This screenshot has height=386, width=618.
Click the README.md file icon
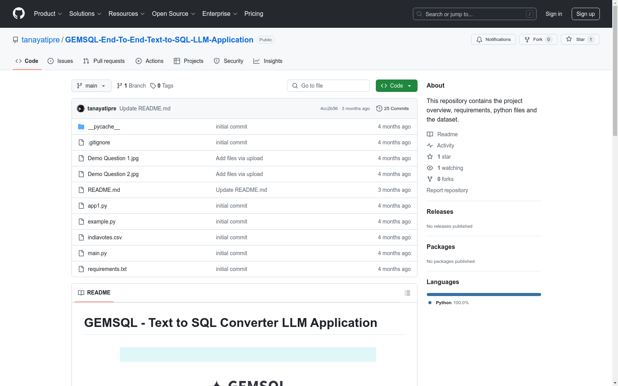click(x=81, y=190)
